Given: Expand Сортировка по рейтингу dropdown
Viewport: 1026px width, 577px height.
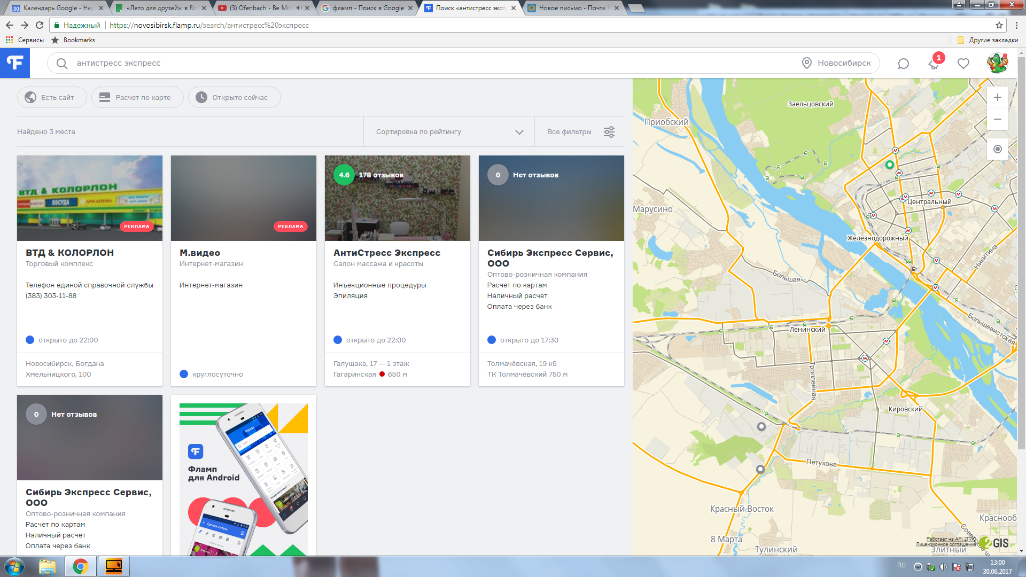Looking at the screenshot, I should [x=449, y=132].
